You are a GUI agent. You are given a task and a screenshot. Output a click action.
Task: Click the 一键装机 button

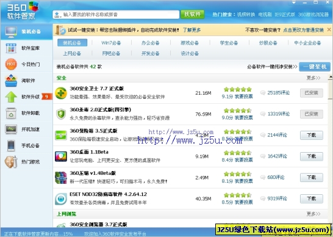click(315, 67)
